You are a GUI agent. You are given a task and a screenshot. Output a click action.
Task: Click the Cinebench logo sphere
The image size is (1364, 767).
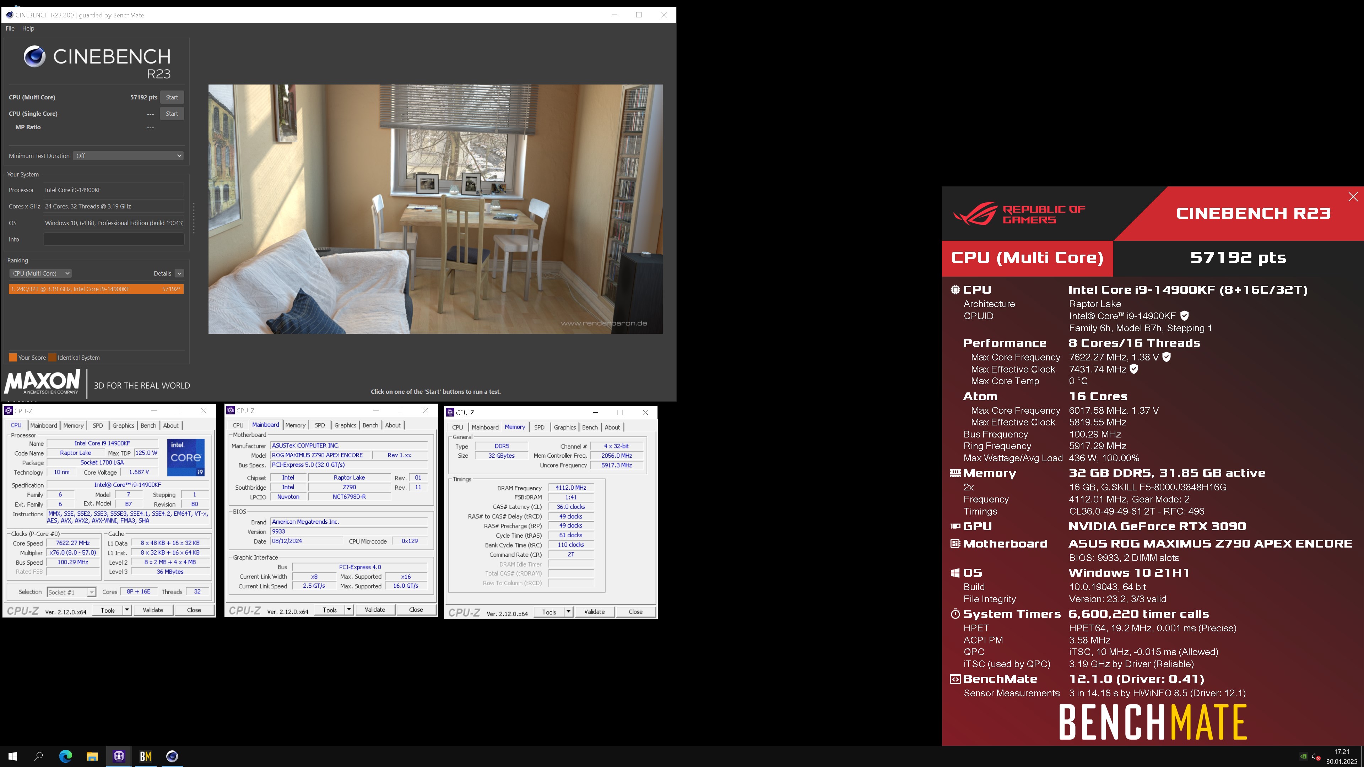[34, 56]
